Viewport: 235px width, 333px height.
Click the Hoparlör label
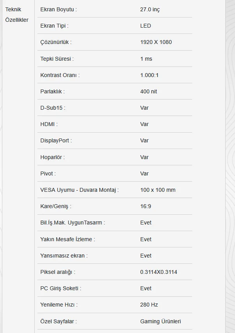(x=52, y=157)
